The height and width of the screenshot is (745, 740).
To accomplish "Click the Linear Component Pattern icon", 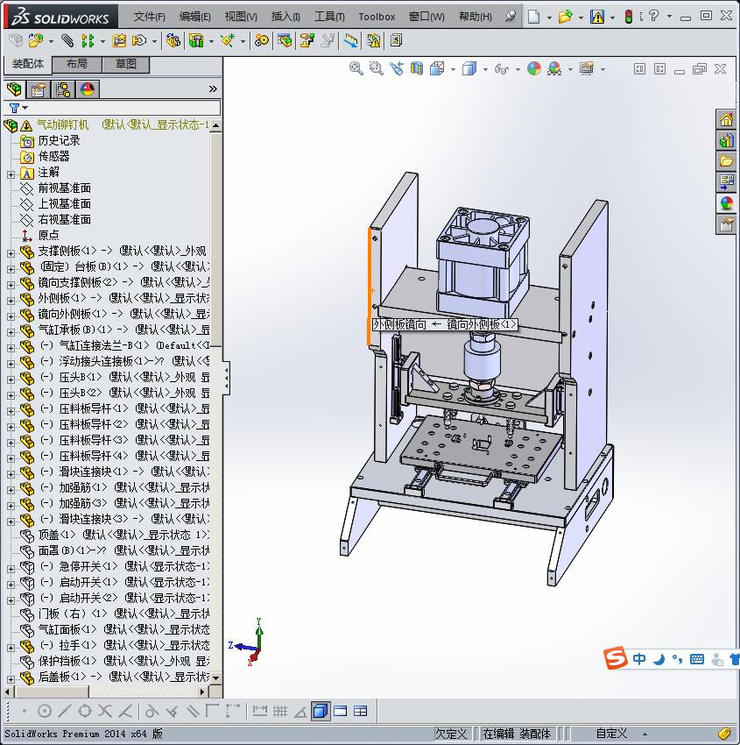I will tap(88, 41).
